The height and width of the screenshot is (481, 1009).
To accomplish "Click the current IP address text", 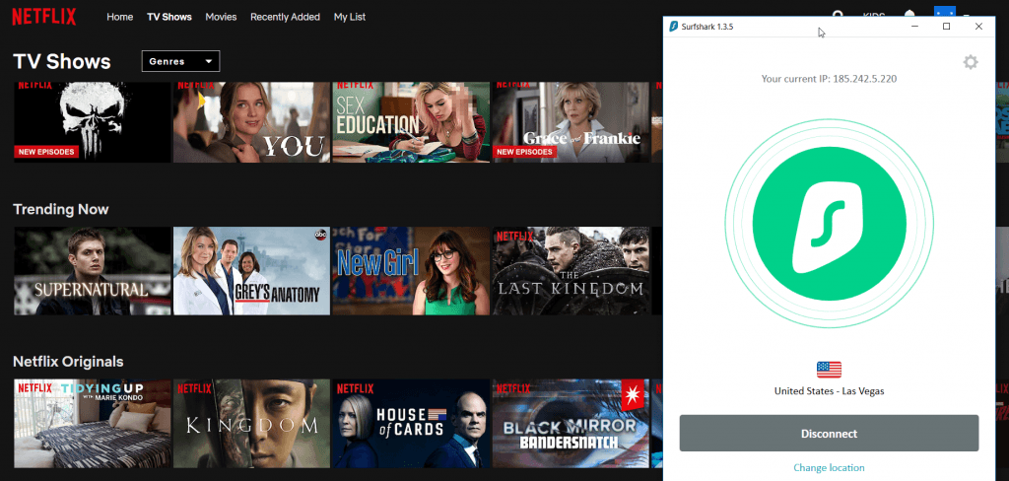I will pos(829,79).
